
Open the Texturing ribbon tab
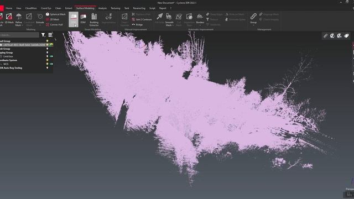click(116, 8)
